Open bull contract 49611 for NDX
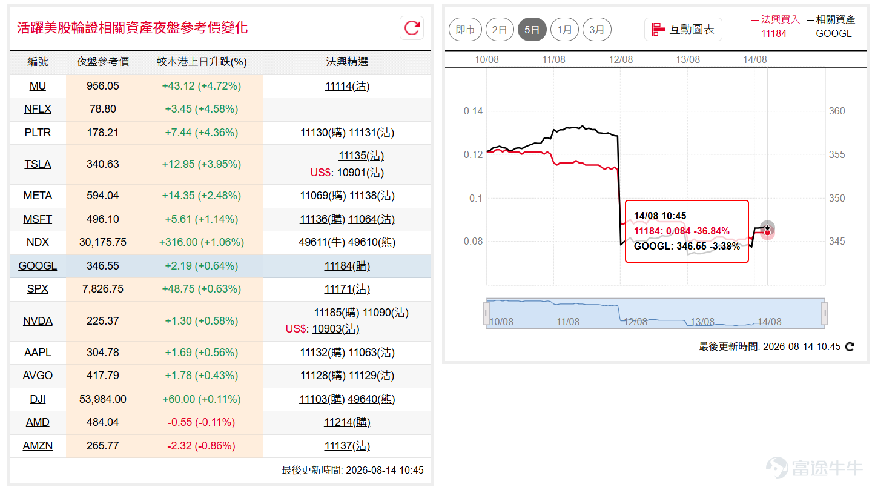The image size is (875, 490). click(x=322, y=242)
